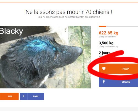Click the gray unfilled part of progress bar
The height and width of the screenshot is (111, 138).
tap(122, 26)
